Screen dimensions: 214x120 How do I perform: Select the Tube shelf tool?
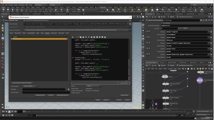(x=13, y=10)
